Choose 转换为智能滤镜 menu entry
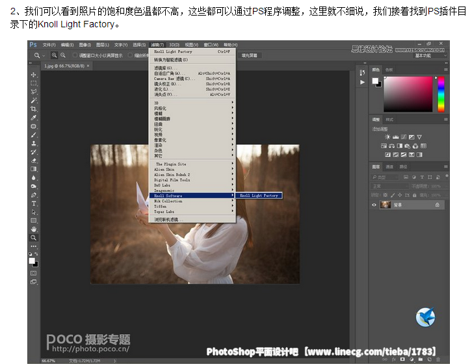Image resolution: width=472 pixels, height=364 pixels. point(192,60)
